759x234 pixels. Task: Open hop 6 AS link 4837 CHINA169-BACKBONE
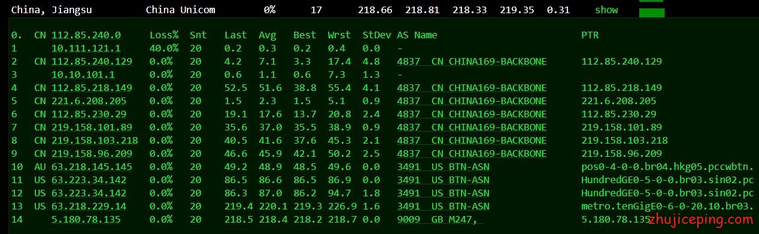[472, 114]
